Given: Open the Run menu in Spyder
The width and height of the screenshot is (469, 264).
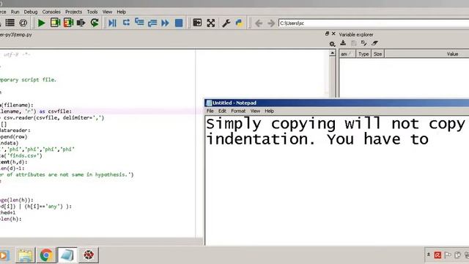Looking at the screenshot, I should tap(15, 12).
